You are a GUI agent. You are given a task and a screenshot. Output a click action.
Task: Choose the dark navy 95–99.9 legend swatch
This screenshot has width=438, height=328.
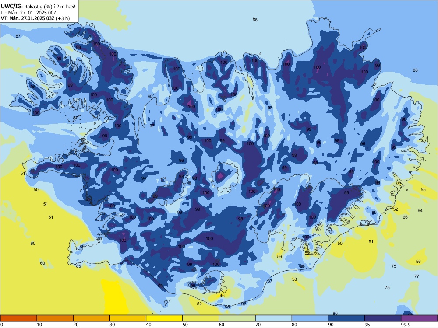tap(383, 318)
